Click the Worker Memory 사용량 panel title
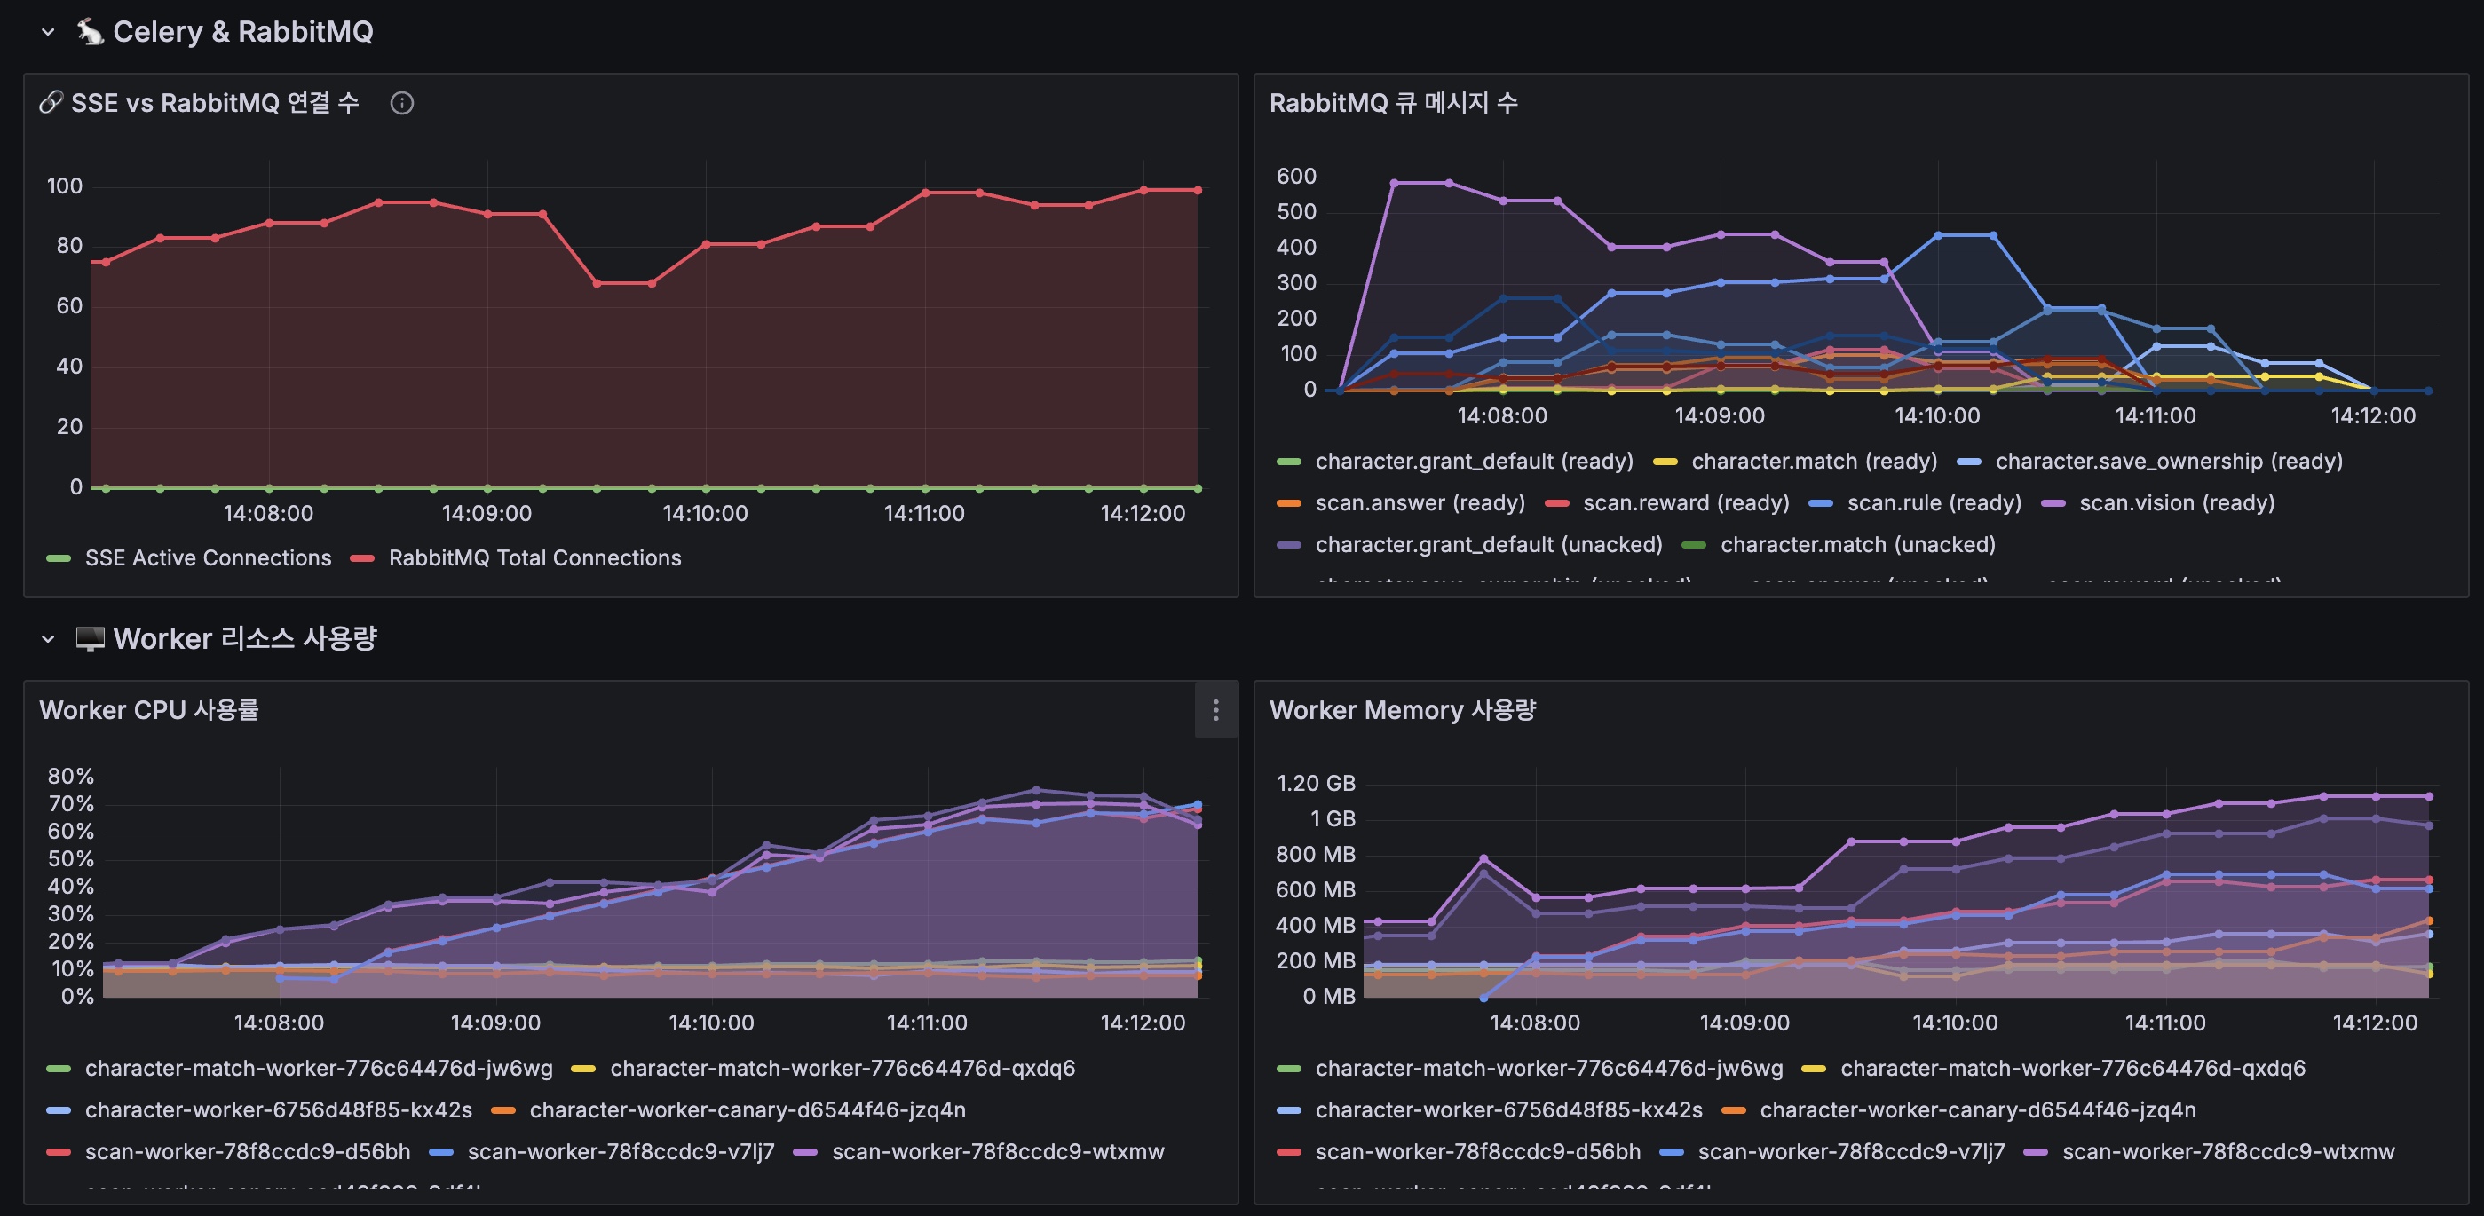2484x1216 pixels. (1401, 711)
